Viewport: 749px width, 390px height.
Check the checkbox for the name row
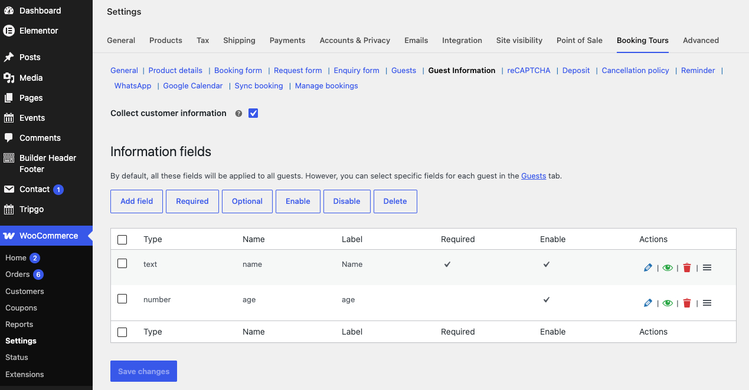pyautogui.click(x=122, y=263)
